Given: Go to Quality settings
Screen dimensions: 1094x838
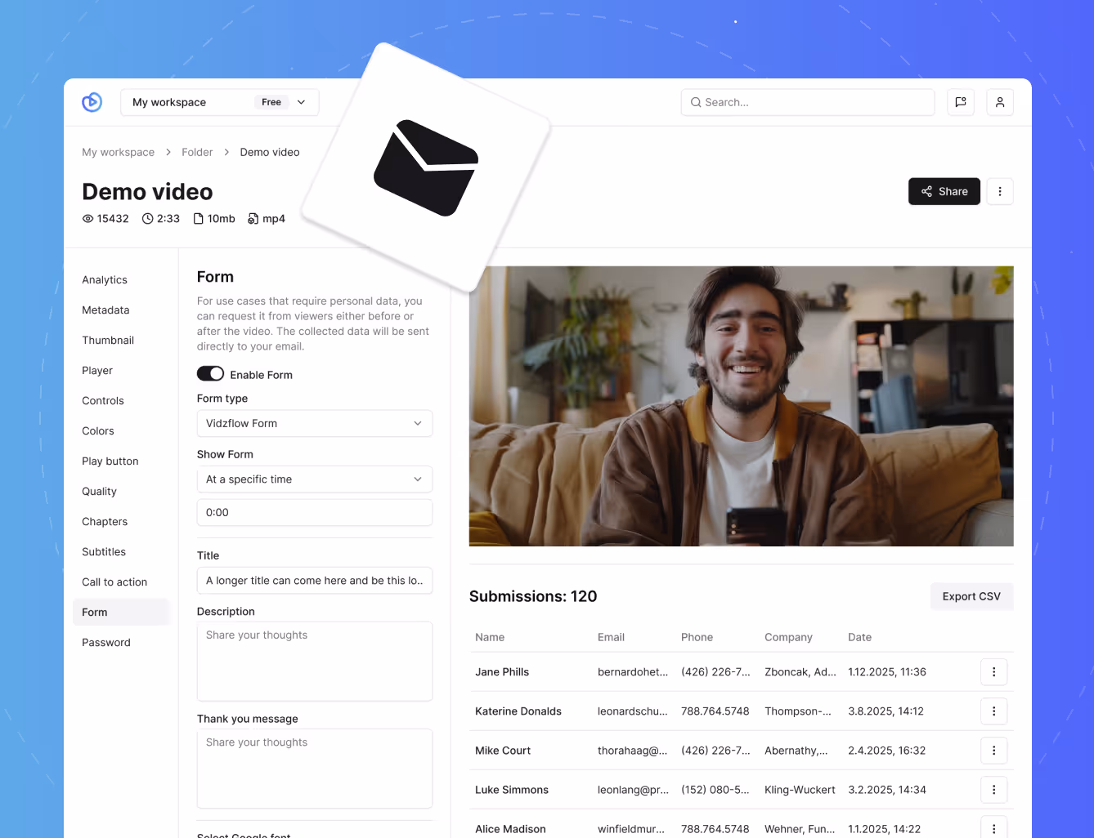Looking at the screenshot, I should tap(99, 491).
